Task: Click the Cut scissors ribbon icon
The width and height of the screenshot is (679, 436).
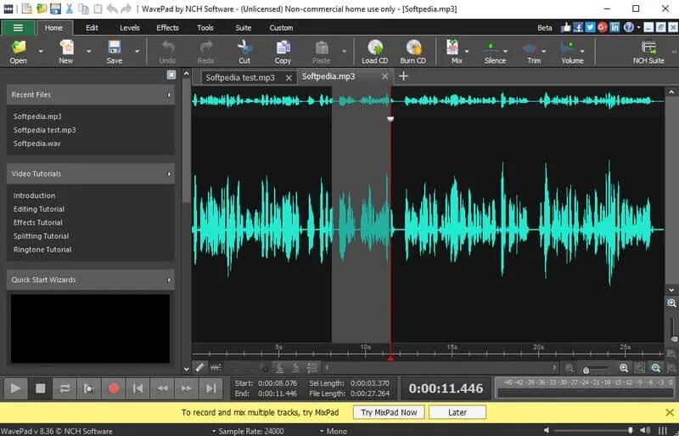Action: coord(244,47)
